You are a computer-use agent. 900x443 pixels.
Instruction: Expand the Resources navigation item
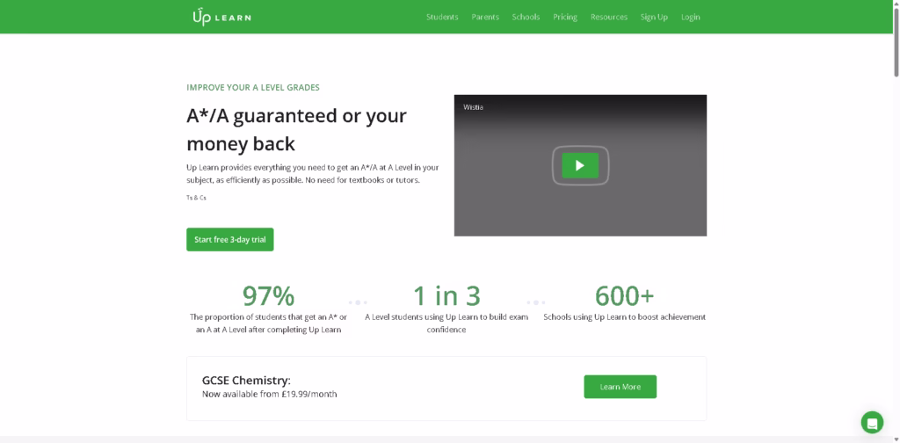click(609, 17)
